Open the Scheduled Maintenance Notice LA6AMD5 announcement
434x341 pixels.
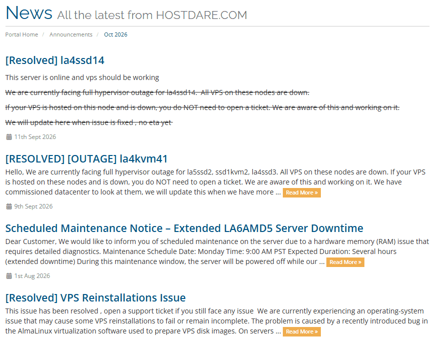pyautogui.click(x=184, y=228)
